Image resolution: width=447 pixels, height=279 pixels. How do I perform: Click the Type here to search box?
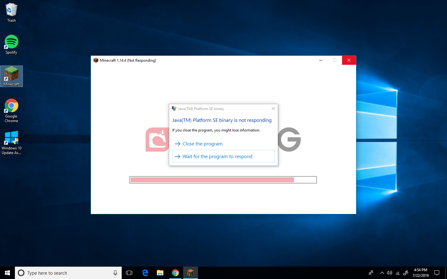(65, 273)
